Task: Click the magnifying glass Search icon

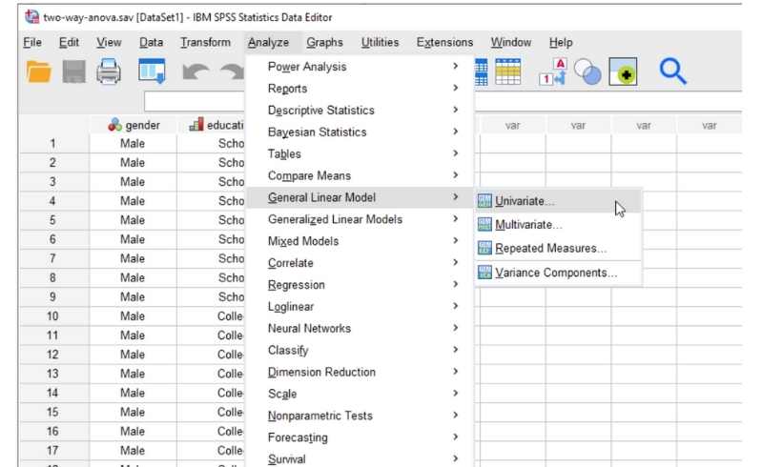Action: click(x=673, y=71)
